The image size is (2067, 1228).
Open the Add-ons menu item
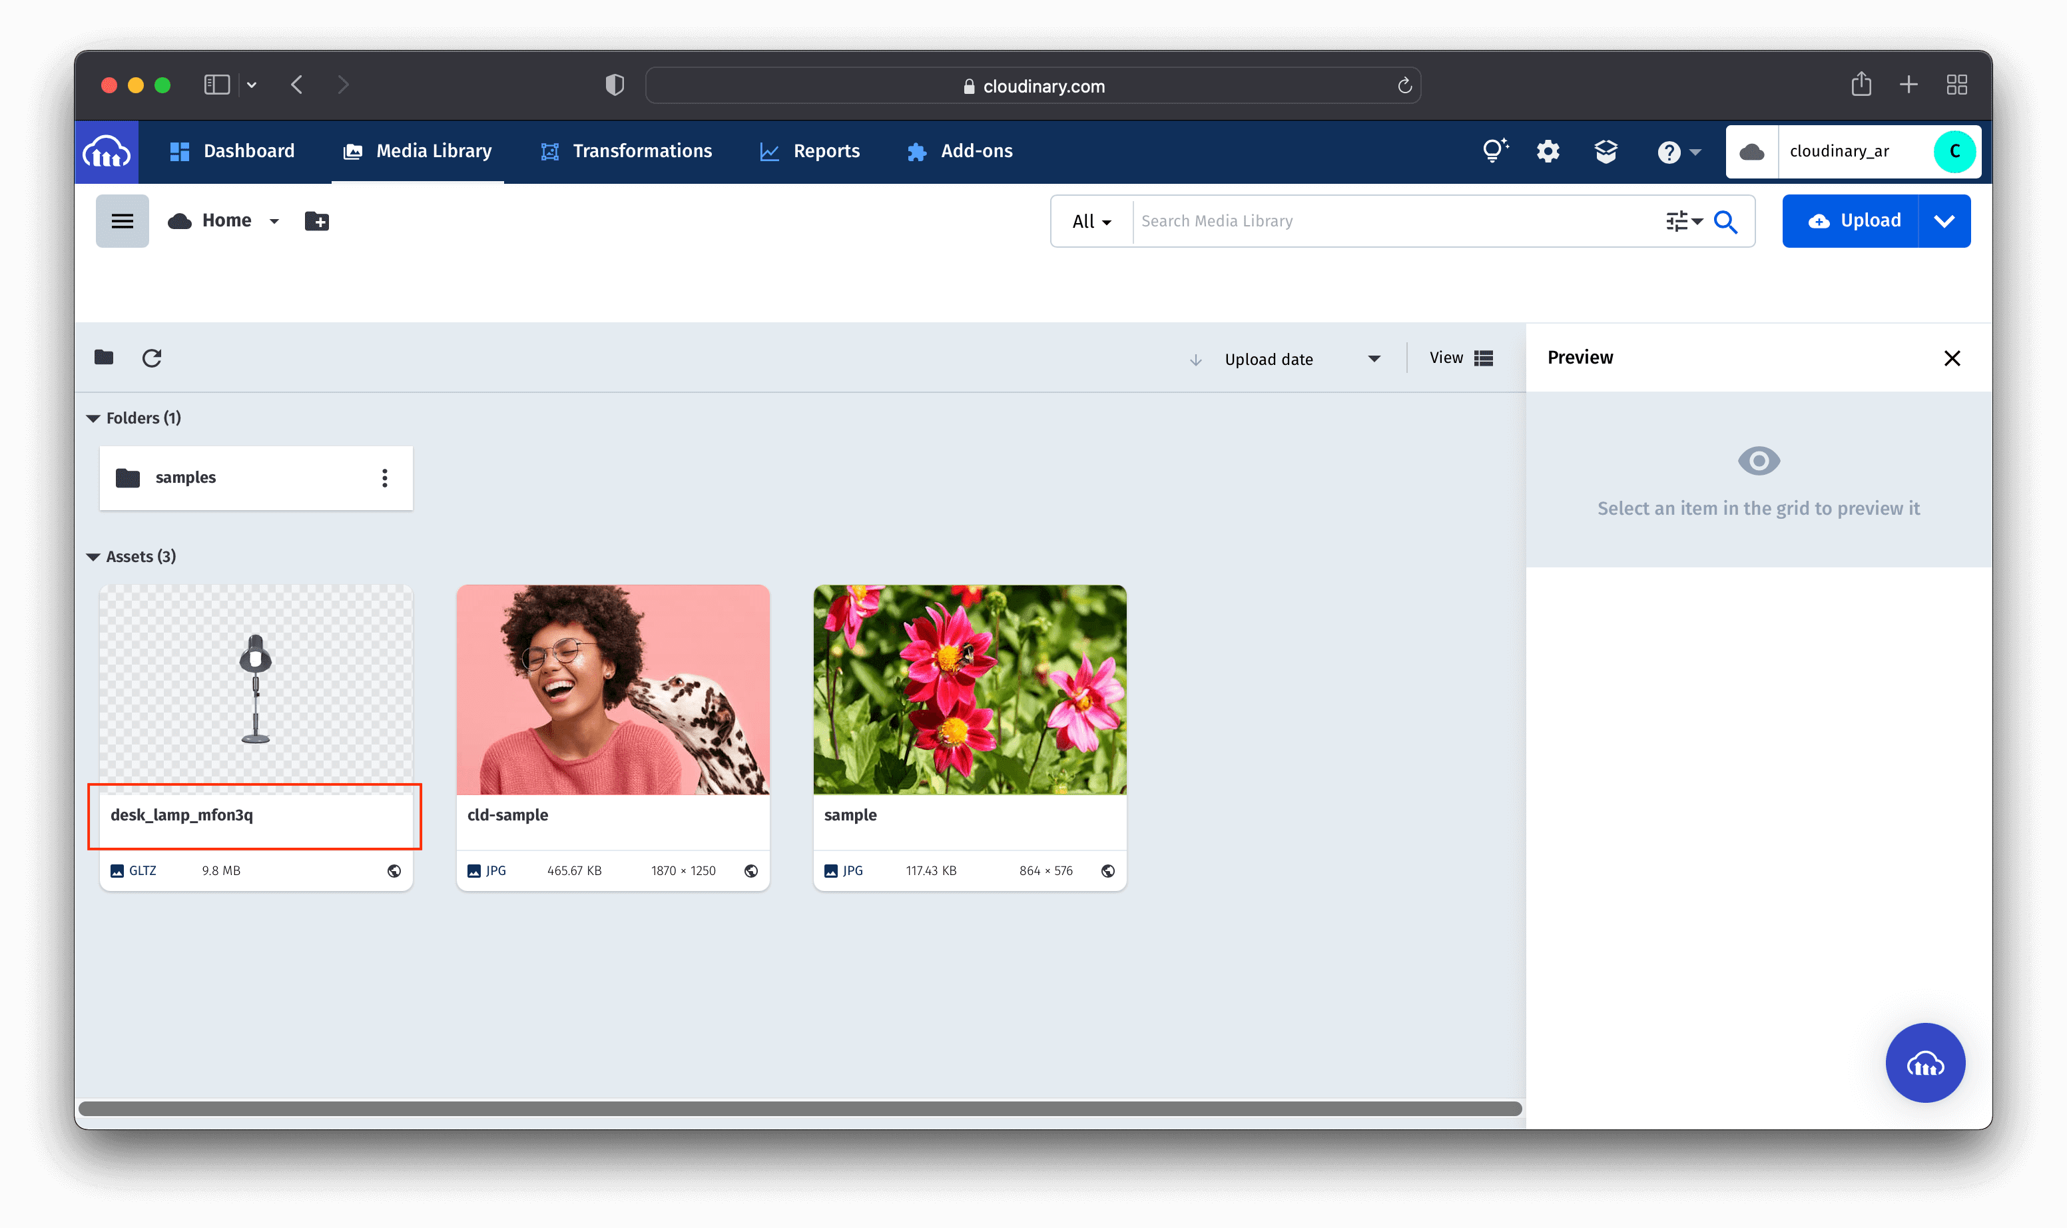coord(960,151)
